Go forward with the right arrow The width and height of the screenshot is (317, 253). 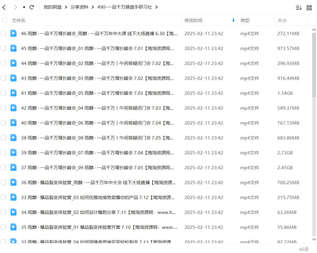[x=15, y=7]
